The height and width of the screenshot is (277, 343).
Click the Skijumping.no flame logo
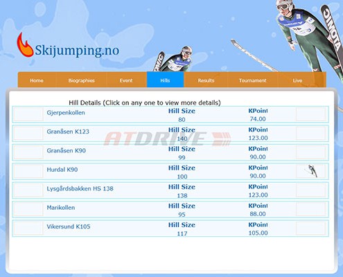pyautogui.click(x=25, y=45)
